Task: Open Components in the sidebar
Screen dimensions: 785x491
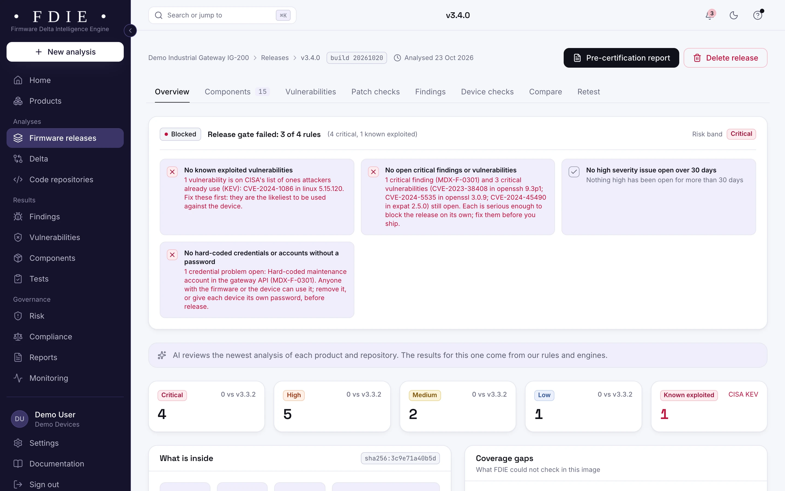Action: click(65, 258)
